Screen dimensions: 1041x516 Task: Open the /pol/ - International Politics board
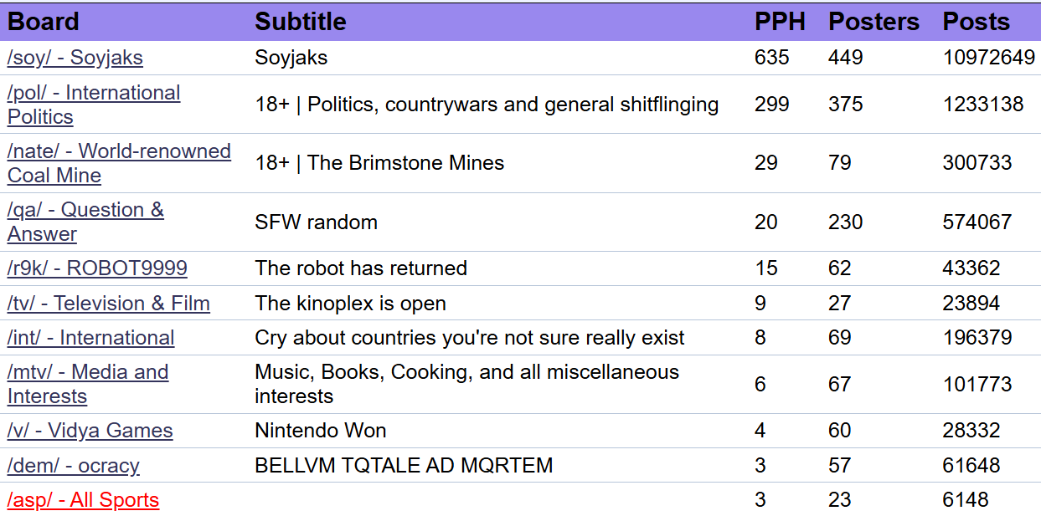coord(94,105)
